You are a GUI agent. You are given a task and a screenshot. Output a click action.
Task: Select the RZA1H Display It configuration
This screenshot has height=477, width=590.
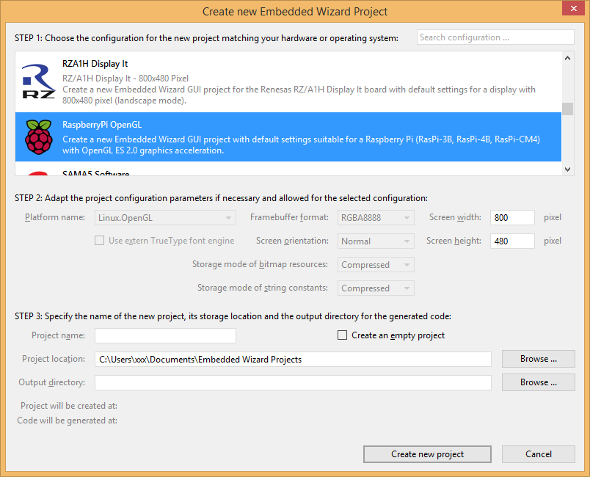pyautogui.click(x=294, y=81)
